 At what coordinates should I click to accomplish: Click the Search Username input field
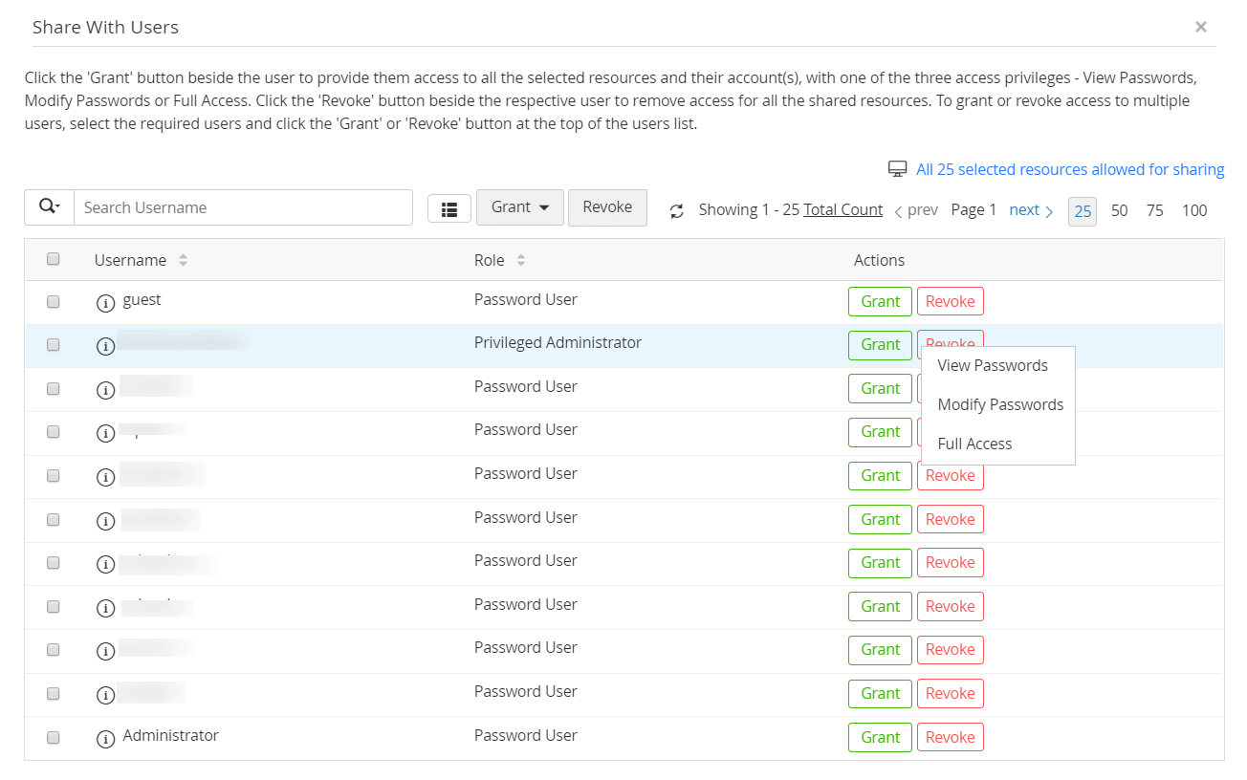pos(243,207)
